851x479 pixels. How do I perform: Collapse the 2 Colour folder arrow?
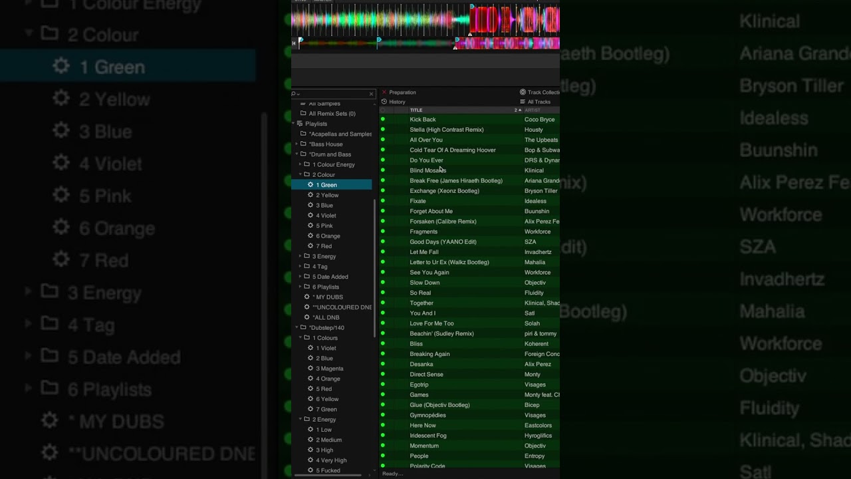pyautogui.click(x=300, y=174)
